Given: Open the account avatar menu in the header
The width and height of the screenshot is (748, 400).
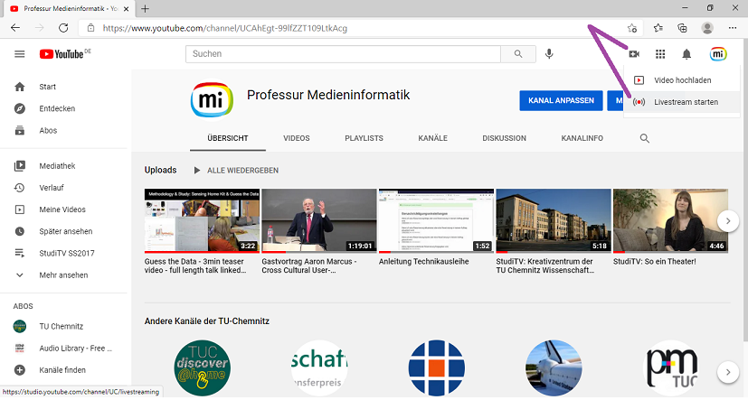Looking at the screenshot, I should pyautogui.click(x=718, y=54).
